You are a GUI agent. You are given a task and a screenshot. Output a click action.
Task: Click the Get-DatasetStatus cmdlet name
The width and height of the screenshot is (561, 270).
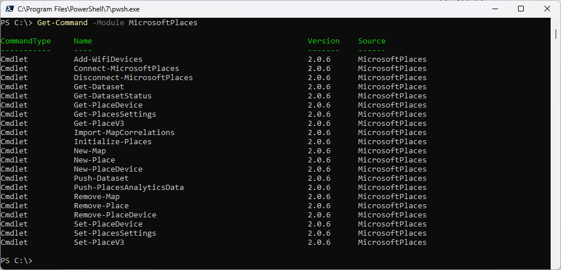[113, 96]
